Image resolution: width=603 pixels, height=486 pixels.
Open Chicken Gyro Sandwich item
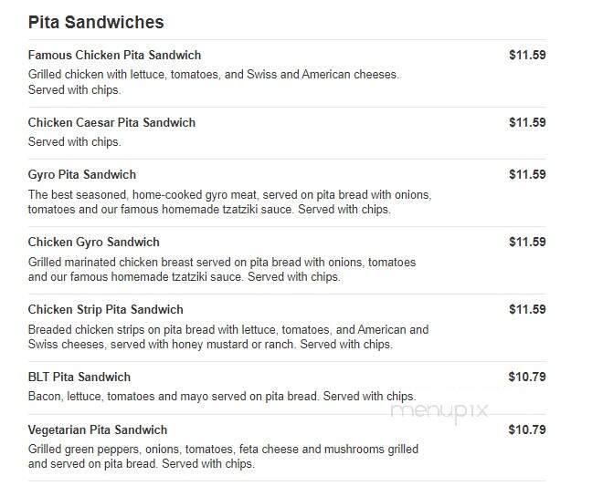pyautogui.click(x=94, y=243)
